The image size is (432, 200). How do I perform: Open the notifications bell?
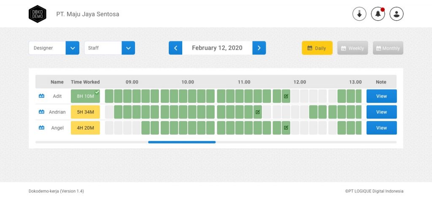[378, 14]
